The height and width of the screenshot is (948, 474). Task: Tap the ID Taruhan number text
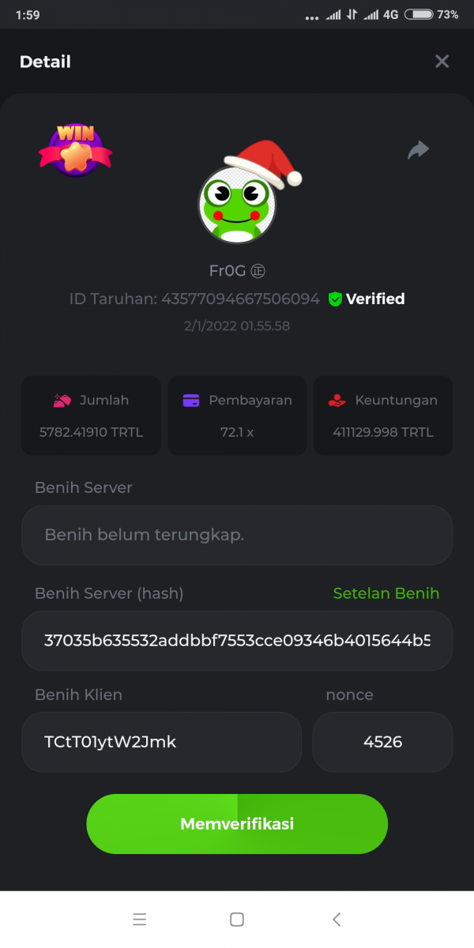(x=240, y=299)
